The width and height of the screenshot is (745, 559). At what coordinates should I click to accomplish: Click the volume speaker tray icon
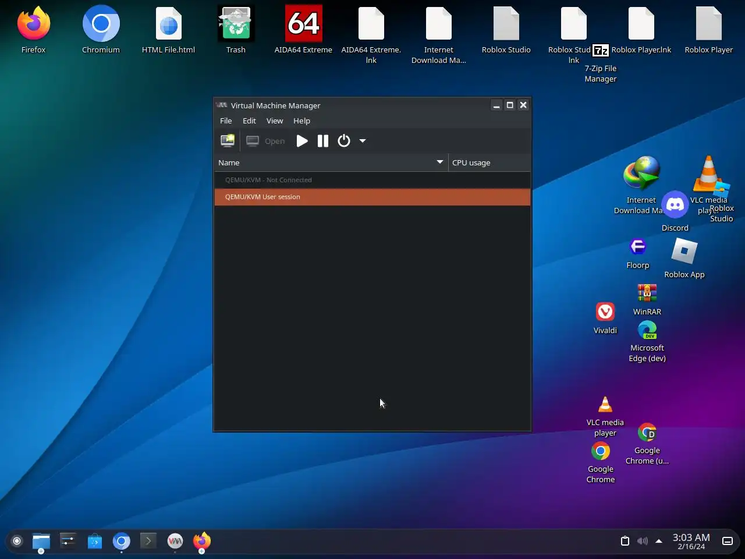click(643, 541)
